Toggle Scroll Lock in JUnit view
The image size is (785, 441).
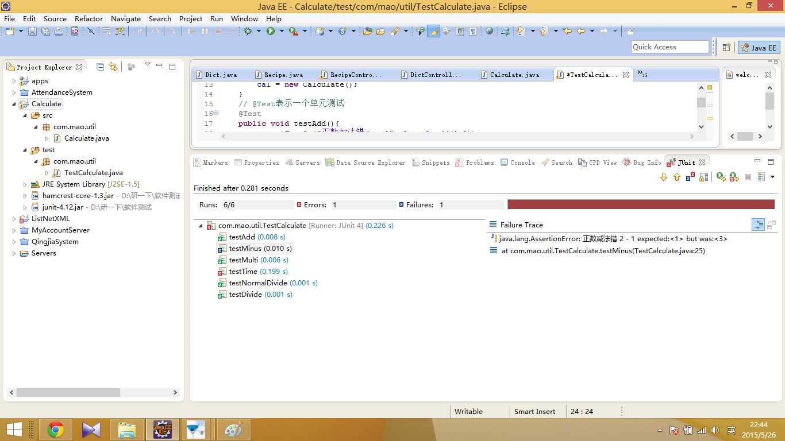point(703,177)
